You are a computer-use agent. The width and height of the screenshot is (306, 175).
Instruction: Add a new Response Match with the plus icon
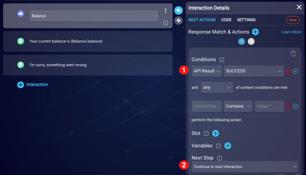tap(255, 32)
